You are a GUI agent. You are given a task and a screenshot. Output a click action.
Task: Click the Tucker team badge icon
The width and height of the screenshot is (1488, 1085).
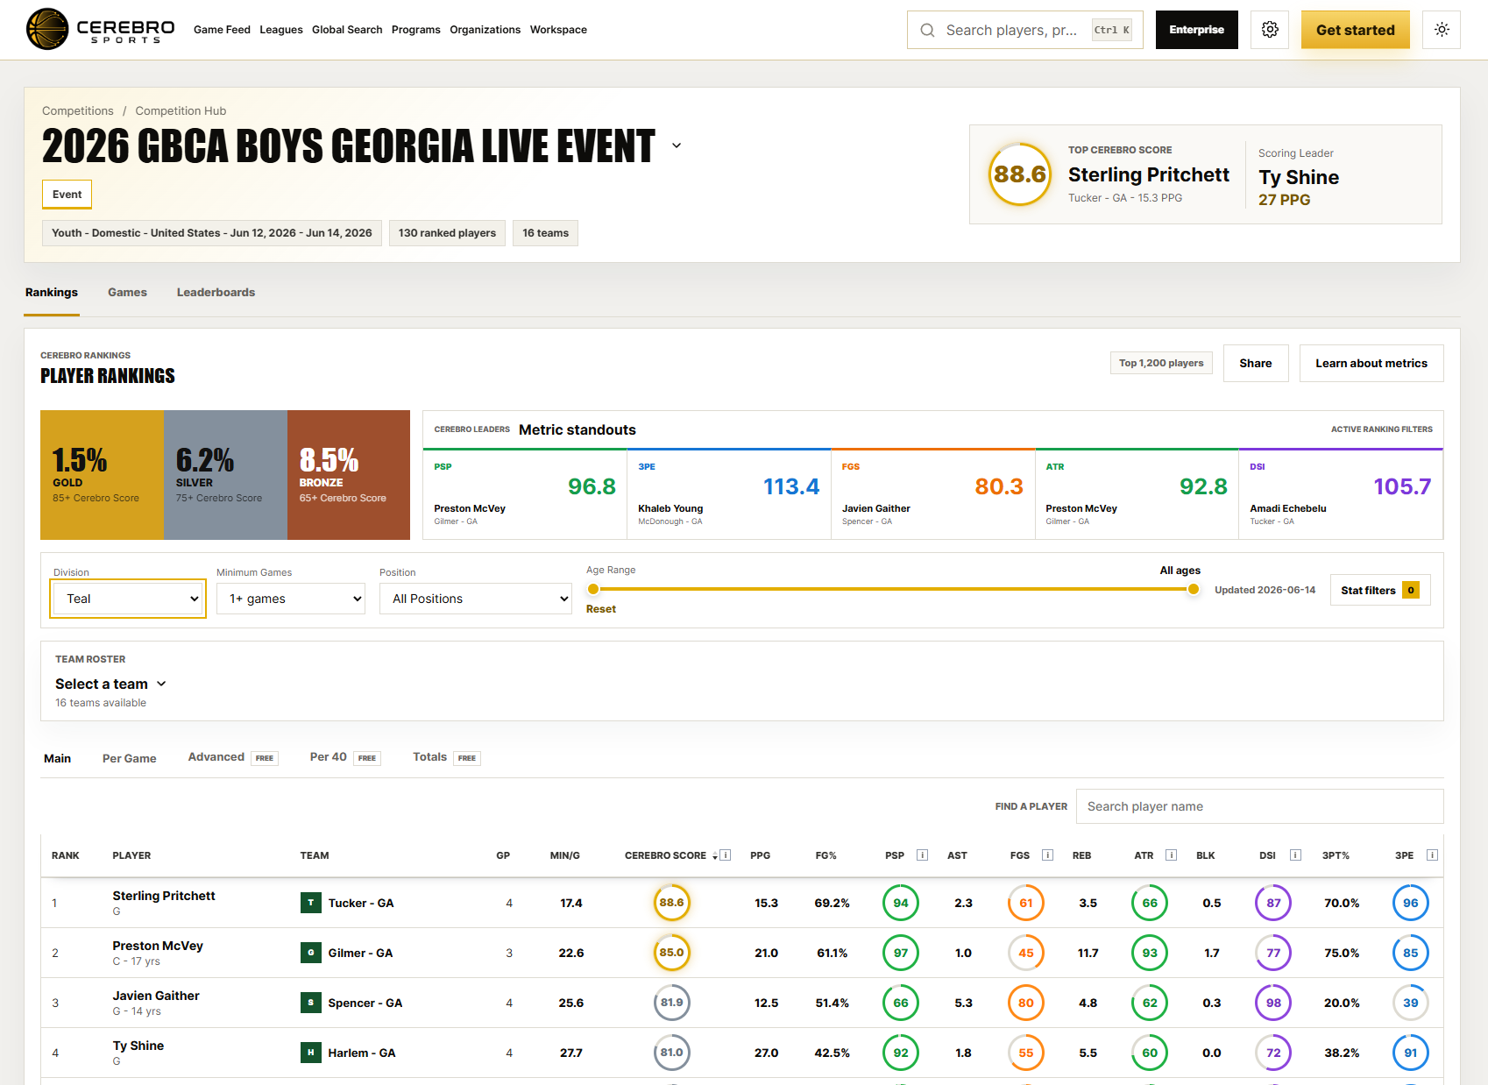pyautogui.click(x=311, y=903)
